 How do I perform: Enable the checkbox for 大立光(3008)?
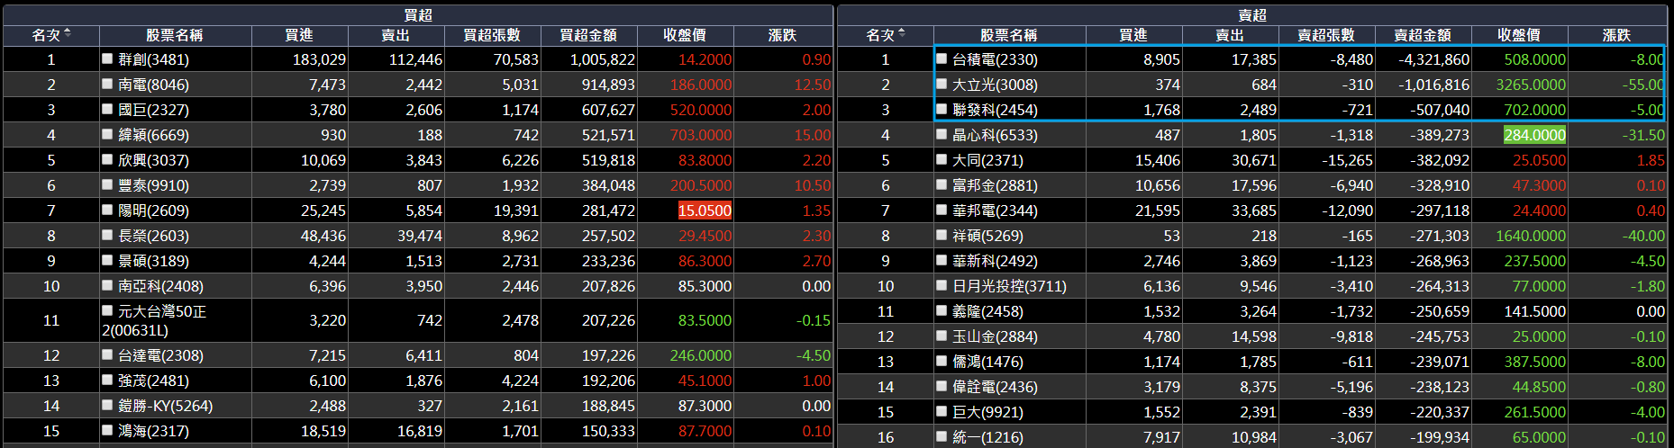tap(942, 84)
